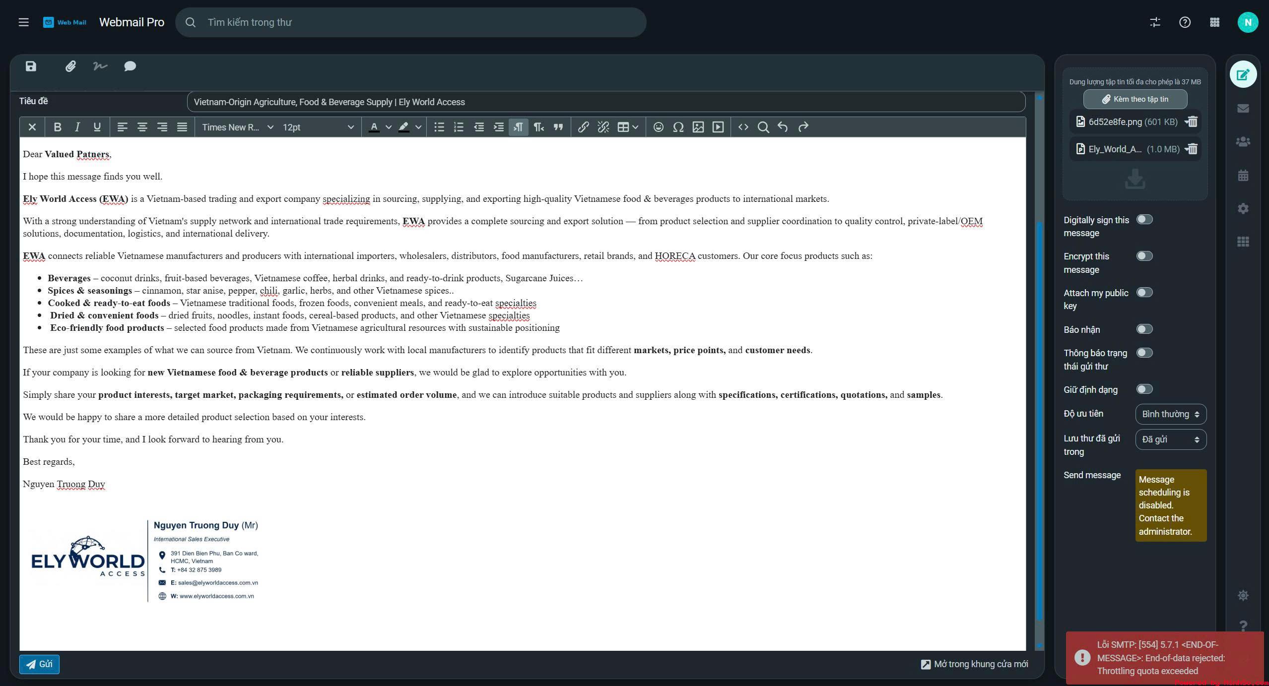
Task: Toggle bold formatting in the editor
Action: coord(57,127)
